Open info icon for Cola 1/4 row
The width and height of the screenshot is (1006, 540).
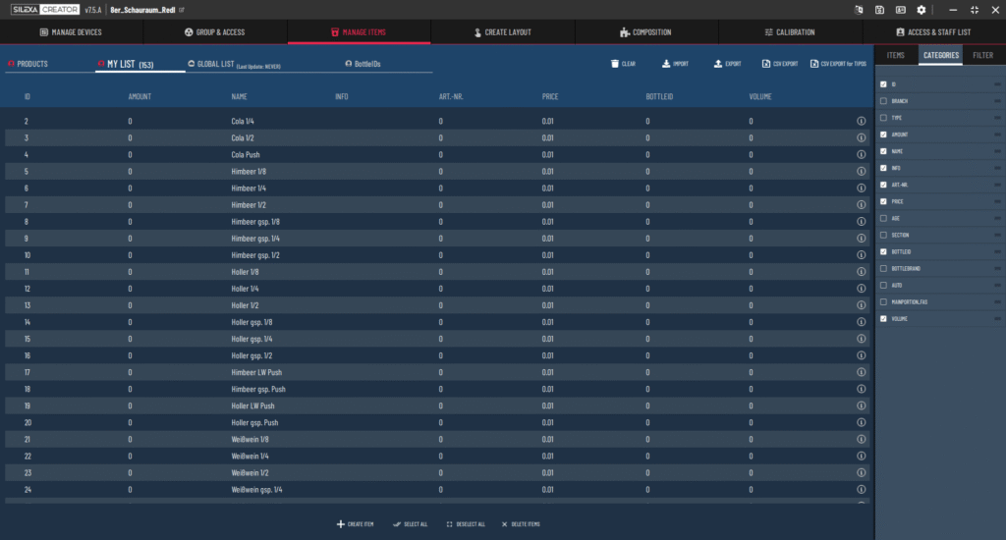(x=861, y=122)
